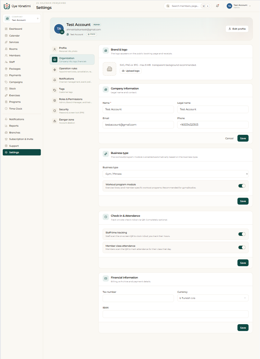Switch to the Profile settings tab
This screenshot has height=359, width=260.
(72, 49)
